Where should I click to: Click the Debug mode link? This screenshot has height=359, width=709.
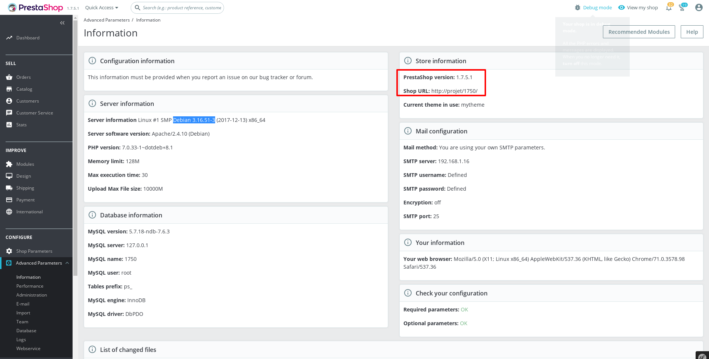597,8
